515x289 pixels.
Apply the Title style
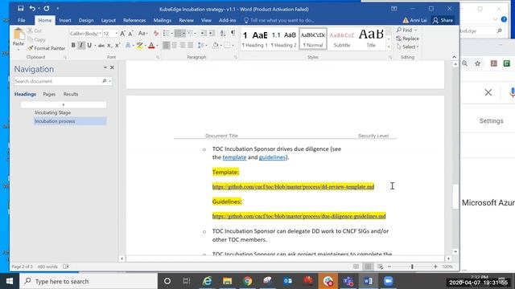coord(371,39)
